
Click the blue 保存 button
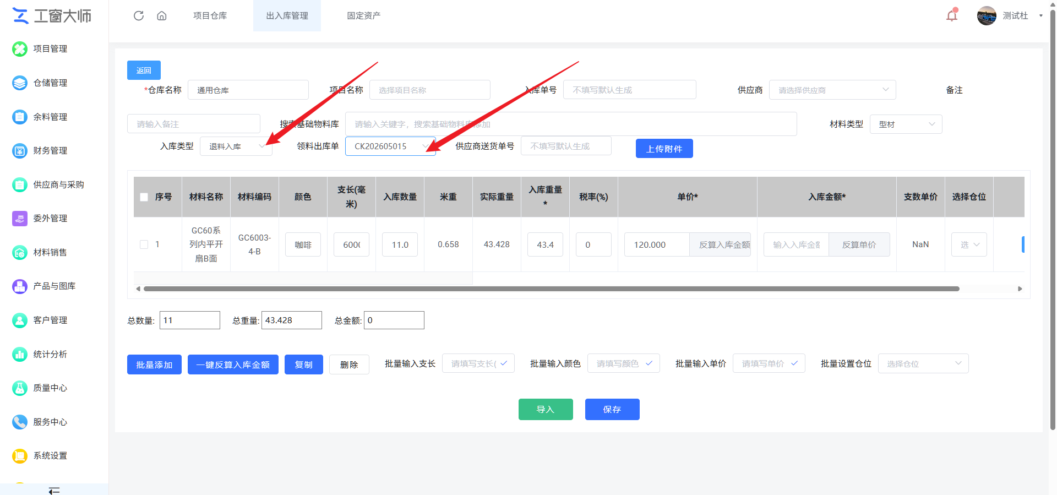(612, 410)
